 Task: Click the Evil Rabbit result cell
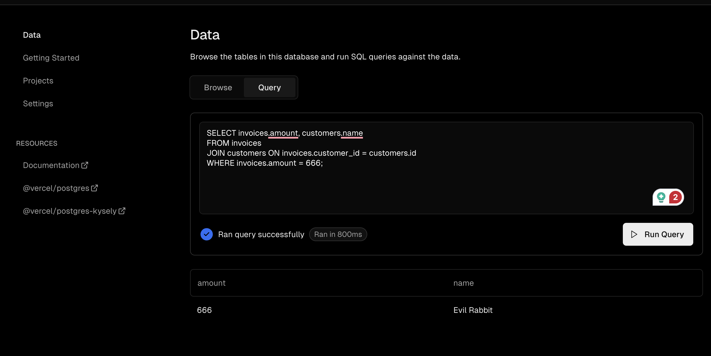473,310
